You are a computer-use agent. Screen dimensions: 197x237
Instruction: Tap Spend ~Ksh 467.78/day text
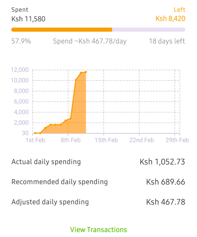click(x=90, y=41)
